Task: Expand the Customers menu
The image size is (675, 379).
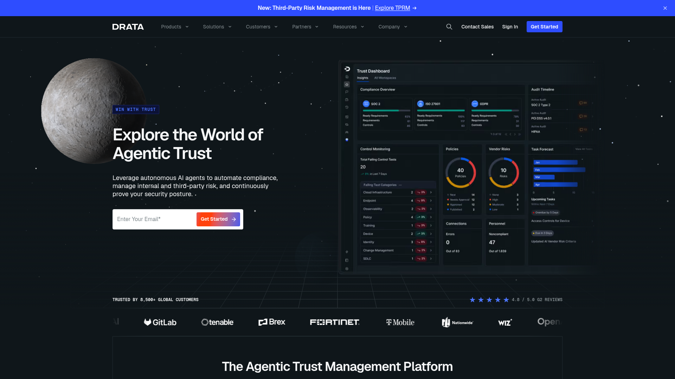Action: 262,27
